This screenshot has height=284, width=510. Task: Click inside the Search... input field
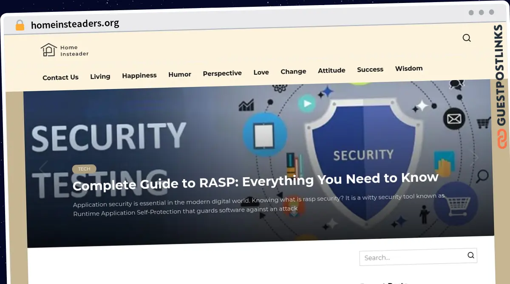(x=418, y=257)
